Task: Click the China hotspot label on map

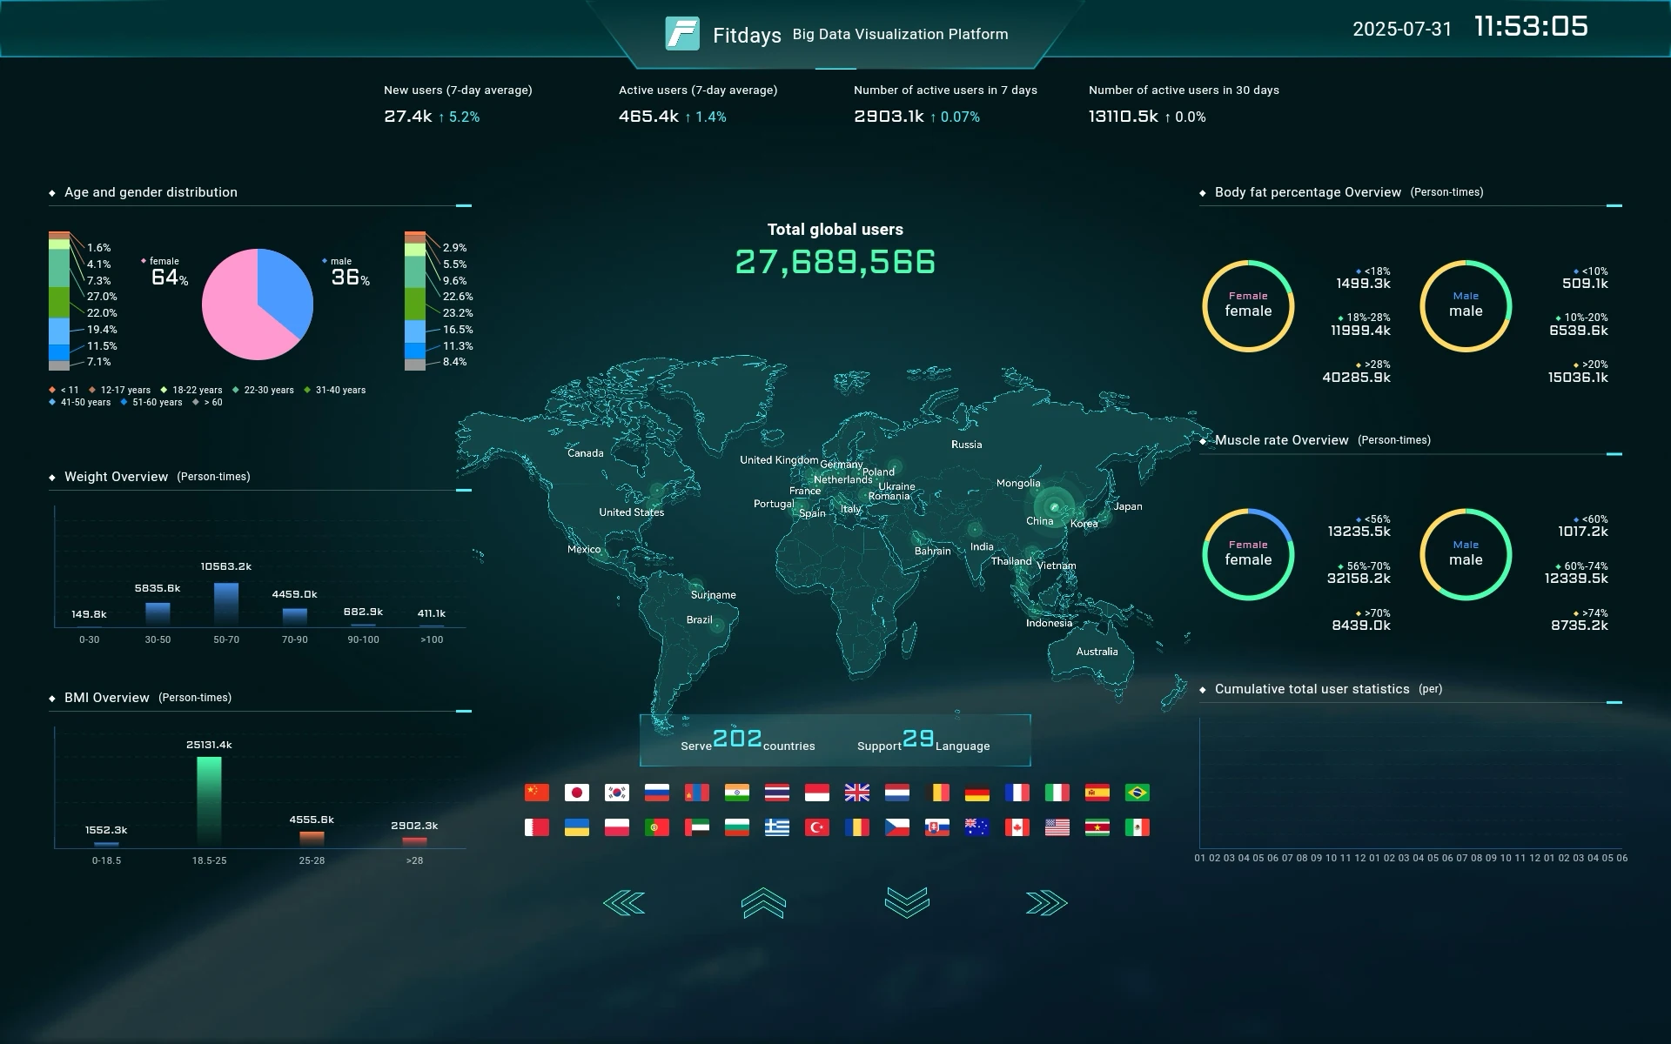Action: click(x=1039, y=521)
